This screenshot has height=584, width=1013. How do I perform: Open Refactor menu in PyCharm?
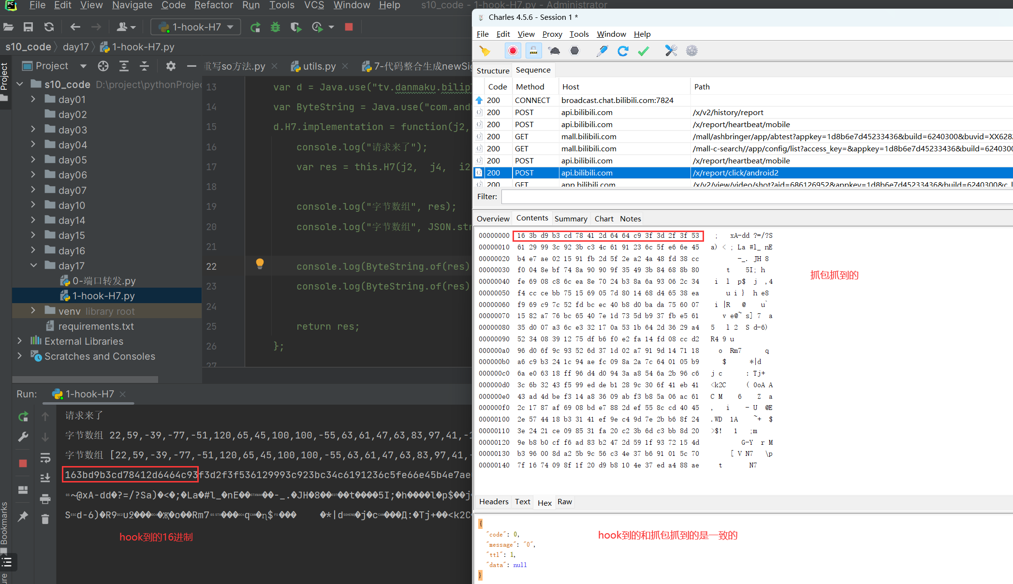213,5
